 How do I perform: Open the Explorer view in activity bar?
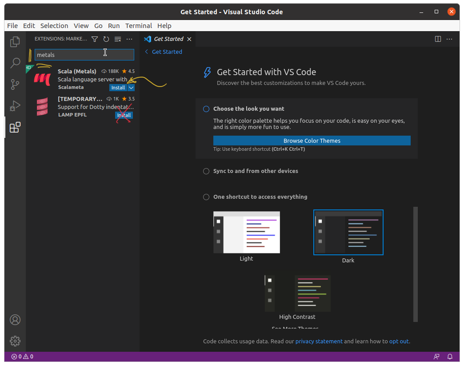click(x=15, y=42)
